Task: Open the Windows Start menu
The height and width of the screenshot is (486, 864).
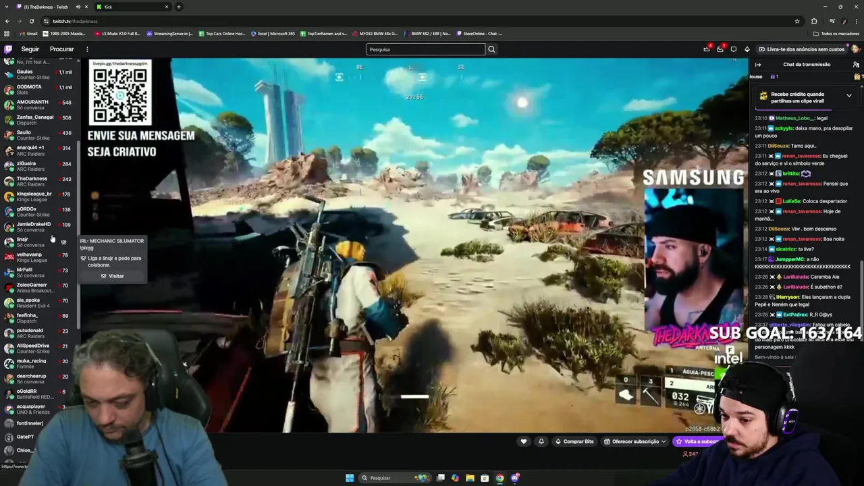Action: (350, 478)
